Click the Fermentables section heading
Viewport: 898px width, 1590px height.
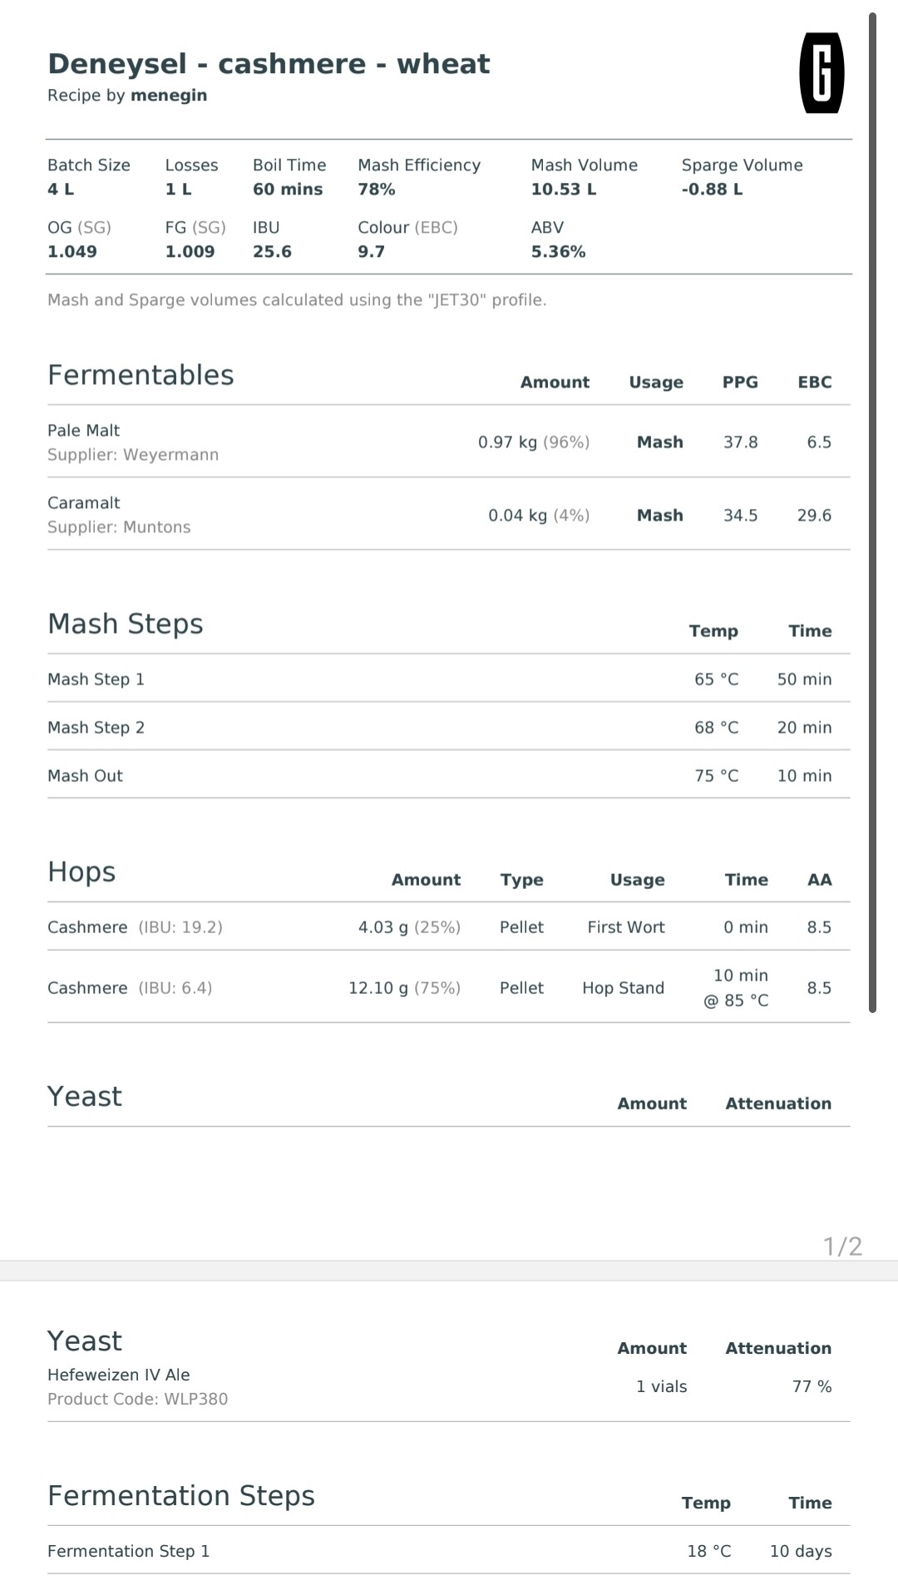[x=141, y=375]
